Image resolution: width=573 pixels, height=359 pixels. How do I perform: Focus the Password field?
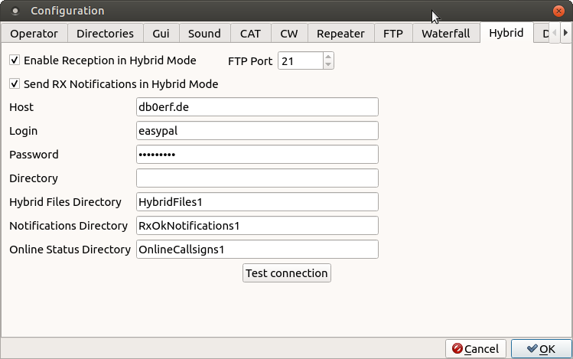click(257, 155)
